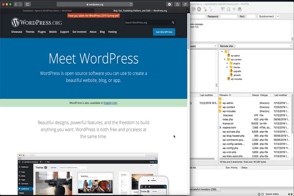This screenshot has height=196, width=294.
Task: Collapse the root remote directory
Action: pyautogui.click(x=222, y=51)
